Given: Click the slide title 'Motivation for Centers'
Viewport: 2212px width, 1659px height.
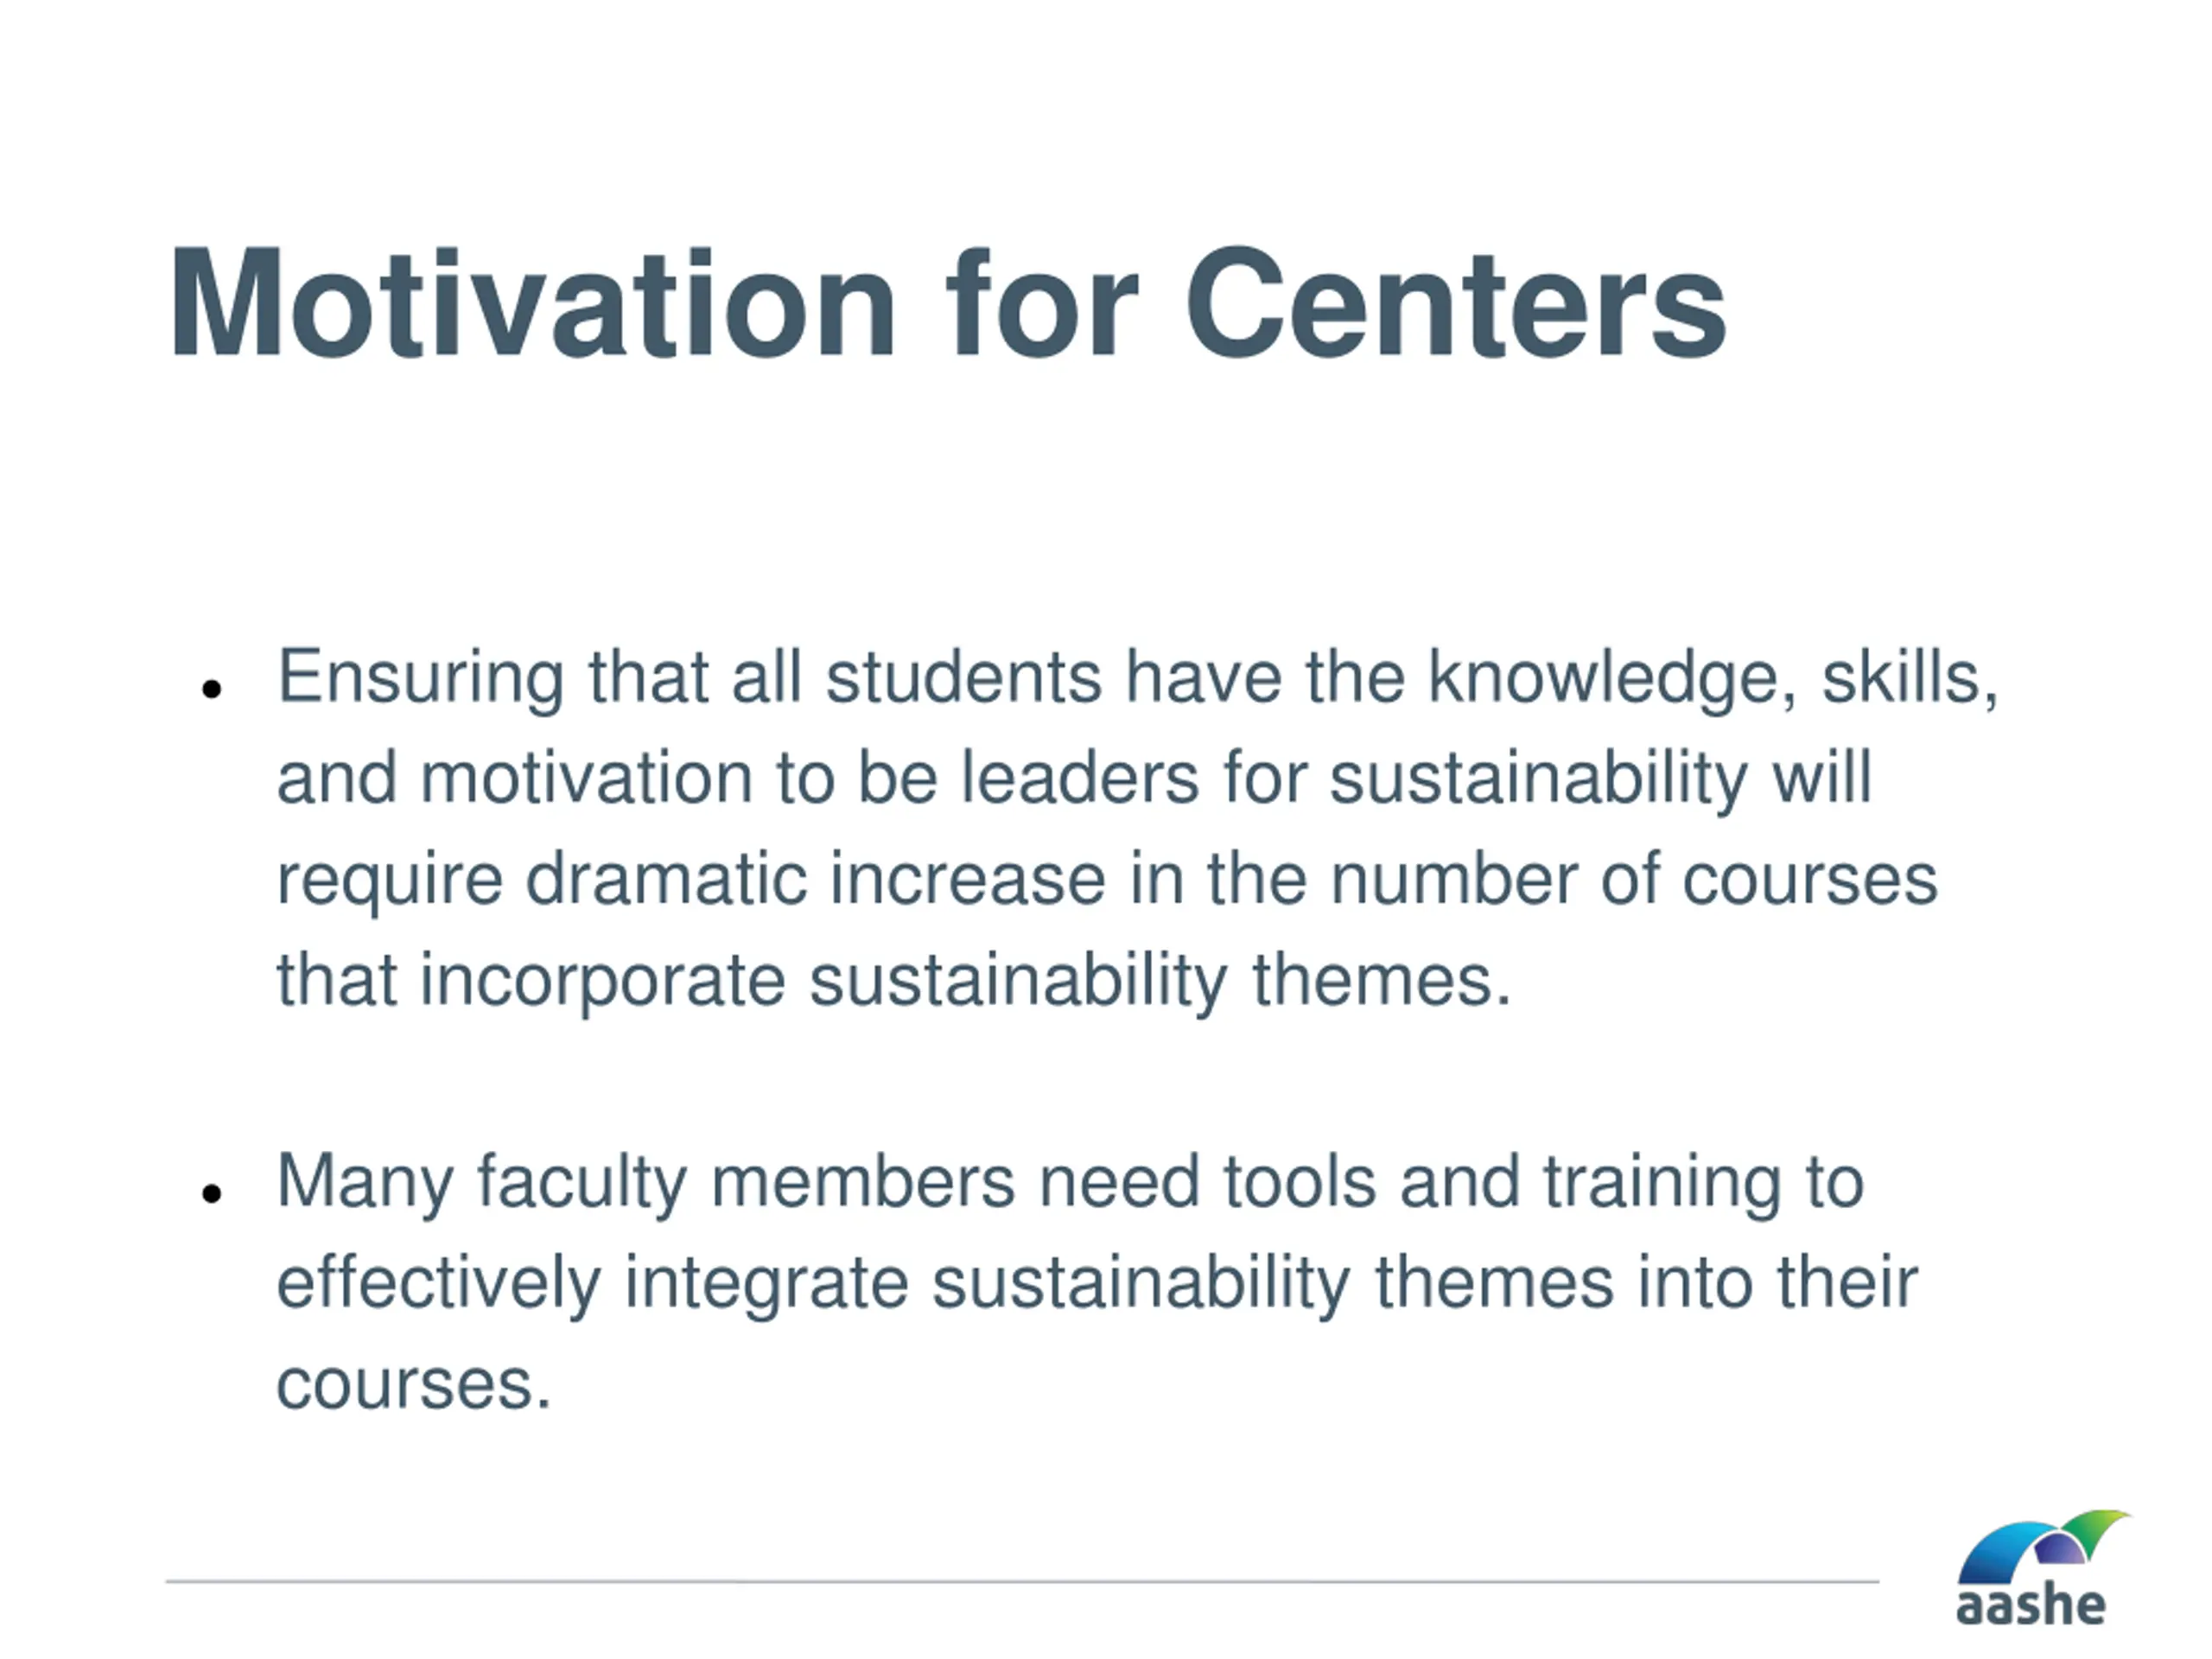Looking at the screenshot, I should (x=947, y=303).
